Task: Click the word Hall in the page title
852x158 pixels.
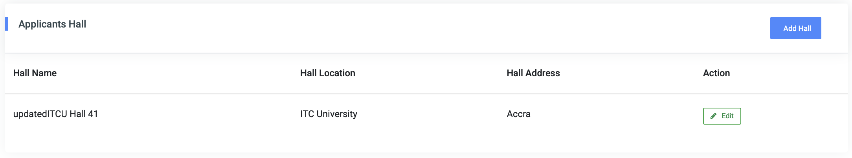Action: pyautogui.click(x=77, y=24)
